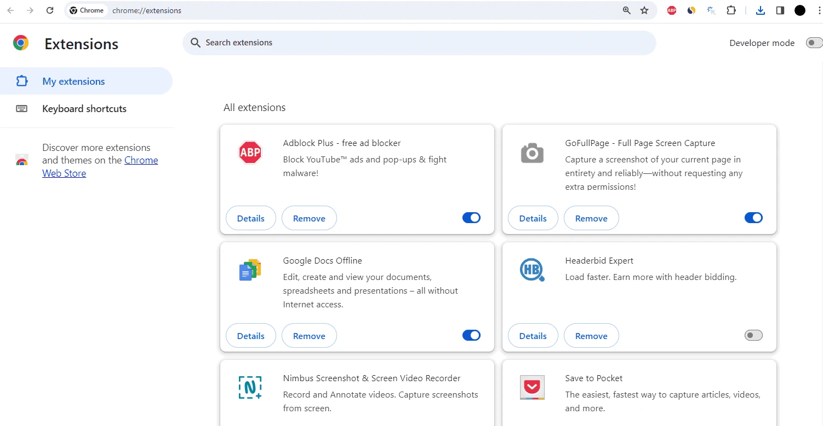Click the Adblock Plus card icon
Screen dimensions: 823x426
[x=250, y=153]
